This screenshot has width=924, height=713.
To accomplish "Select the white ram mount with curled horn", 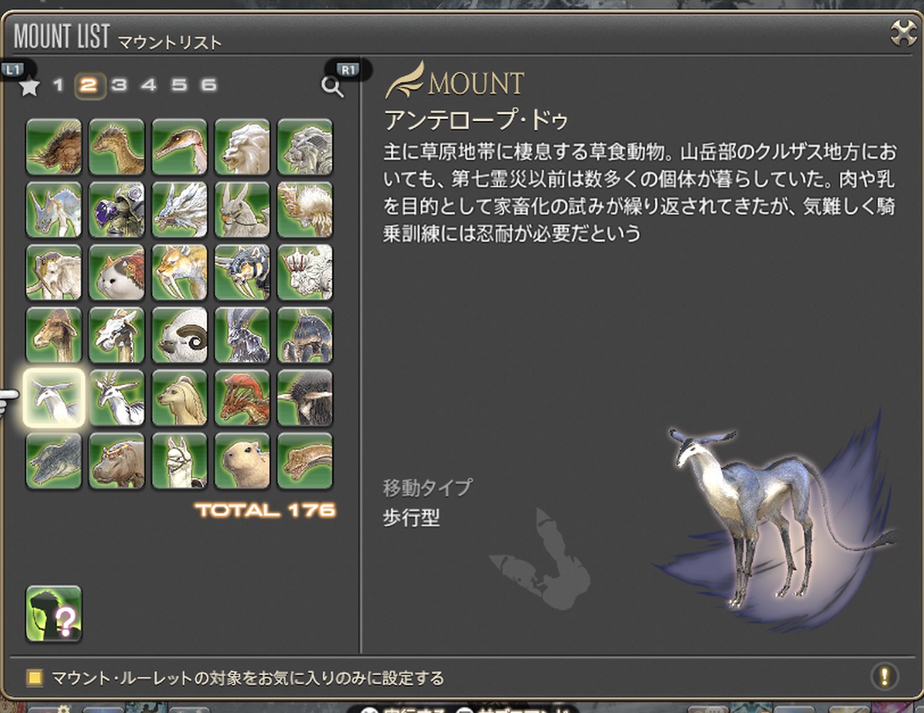I will click(180, 335).
